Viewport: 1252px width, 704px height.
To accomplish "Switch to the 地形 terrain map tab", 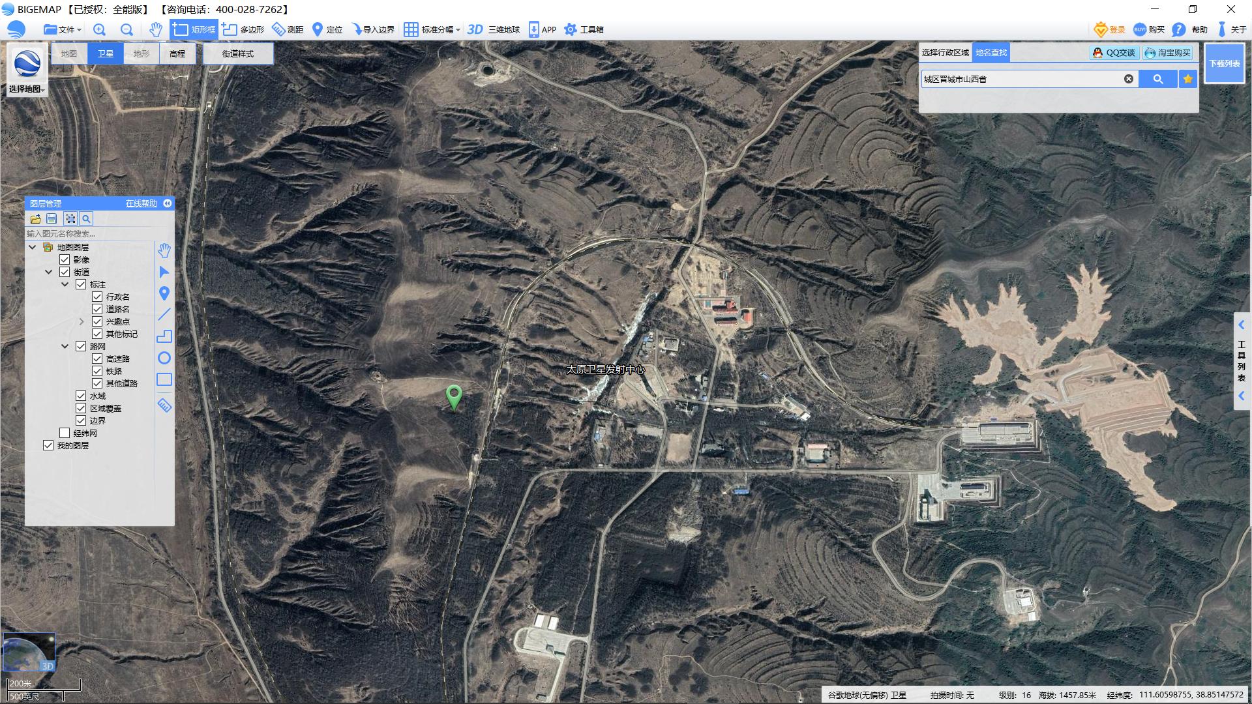I will [x=142, y=53].
